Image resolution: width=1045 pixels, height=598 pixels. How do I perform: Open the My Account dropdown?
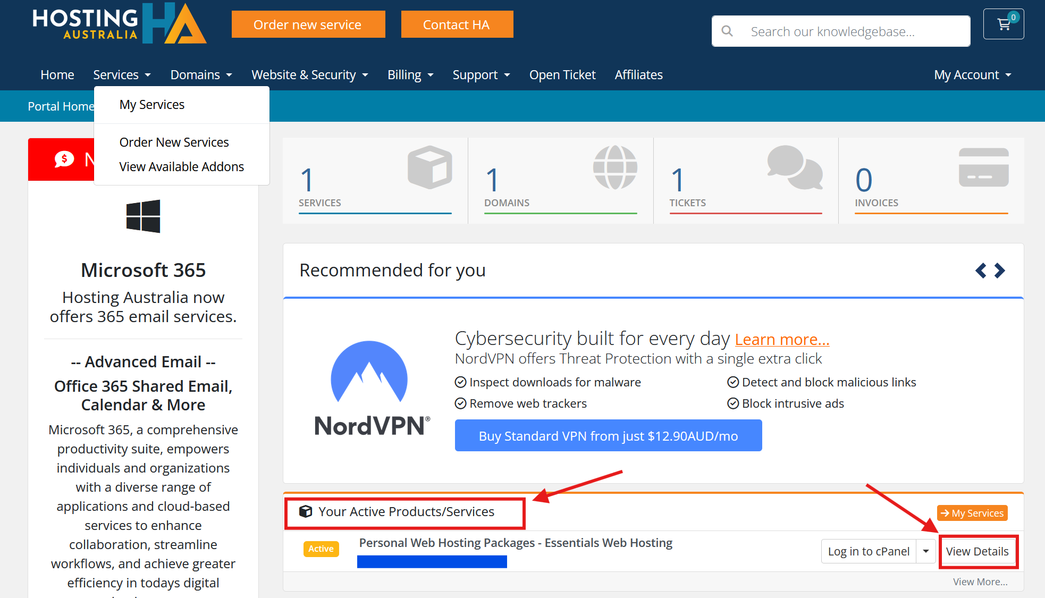(x=973, y=75)
